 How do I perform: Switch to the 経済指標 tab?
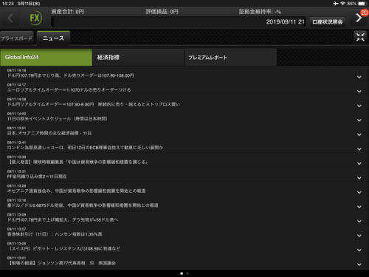point(139,57)
